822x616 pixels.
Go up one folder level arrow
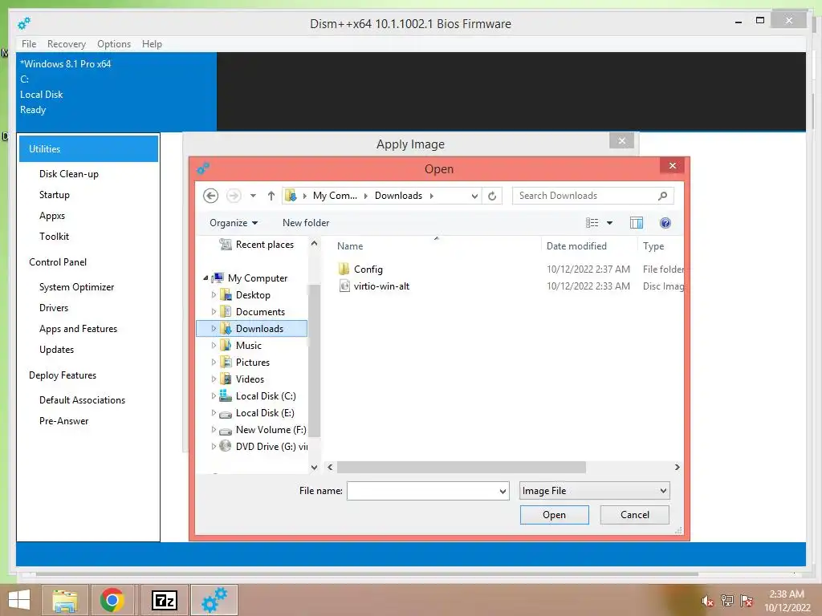271,196
